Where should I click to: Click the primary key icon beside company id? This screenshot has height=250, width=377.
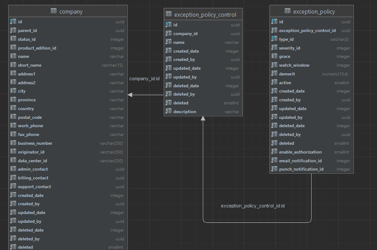(13, 22)
